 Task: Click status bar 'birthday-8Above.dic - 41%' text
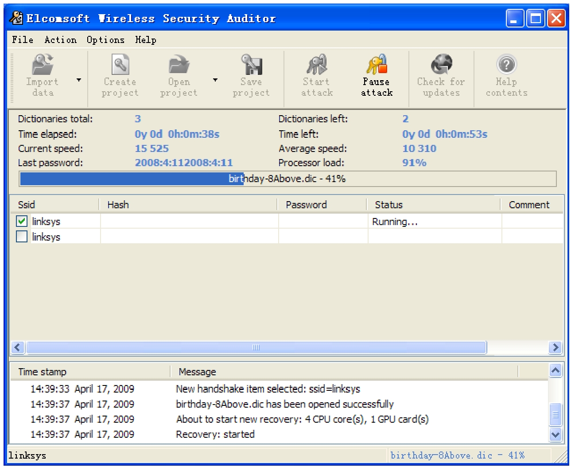pos(458,455)
